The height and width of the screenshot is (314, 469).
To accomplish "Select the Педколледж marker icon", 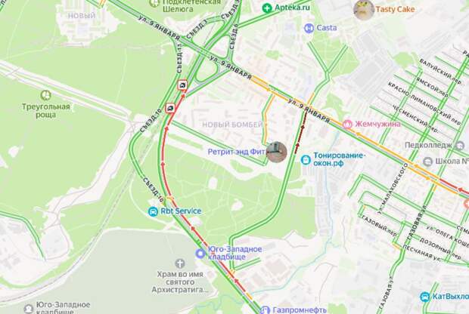I will pyautogui.click(x=459, y=146).
